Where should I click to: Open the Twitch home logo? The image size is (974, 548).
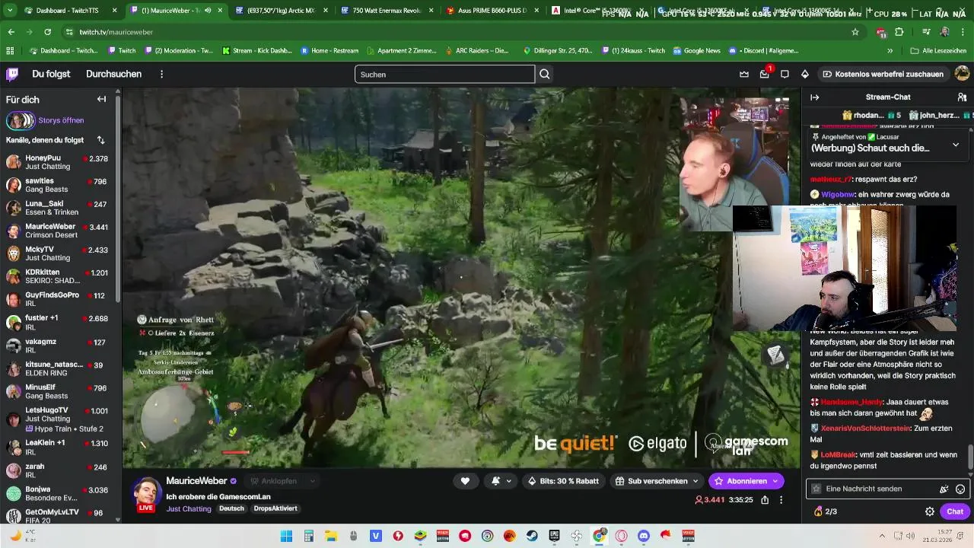click(12, 74)
